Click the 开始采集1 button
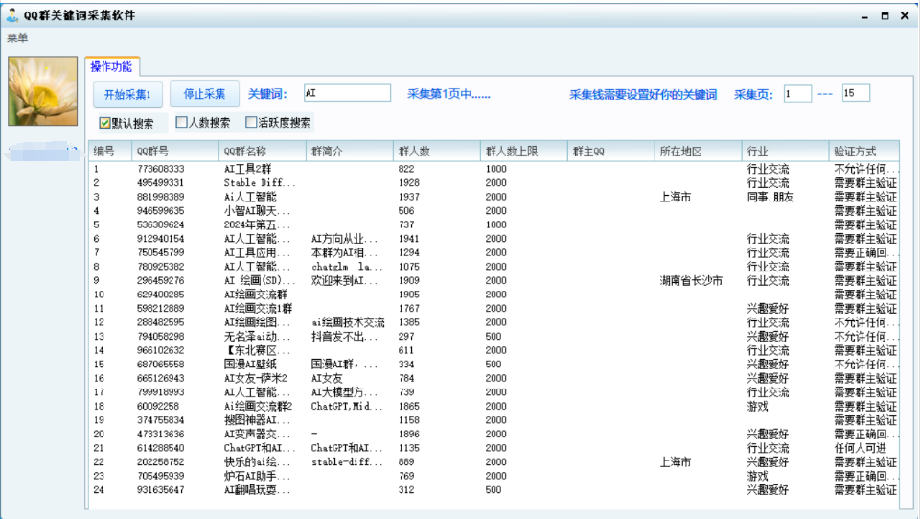The height and width of the screenshot is (519, 920). tap(127, 94)
